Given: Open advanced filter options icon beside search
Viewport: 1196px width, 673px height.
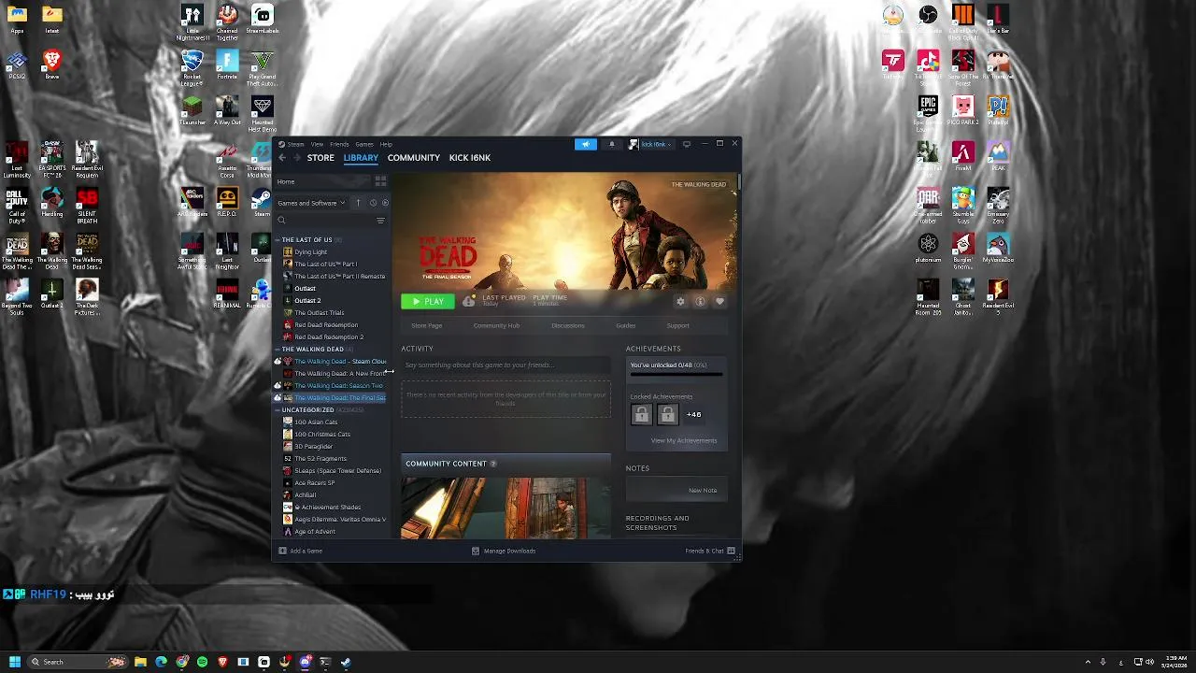Looking at the screenshot, I should coord(380,221).
